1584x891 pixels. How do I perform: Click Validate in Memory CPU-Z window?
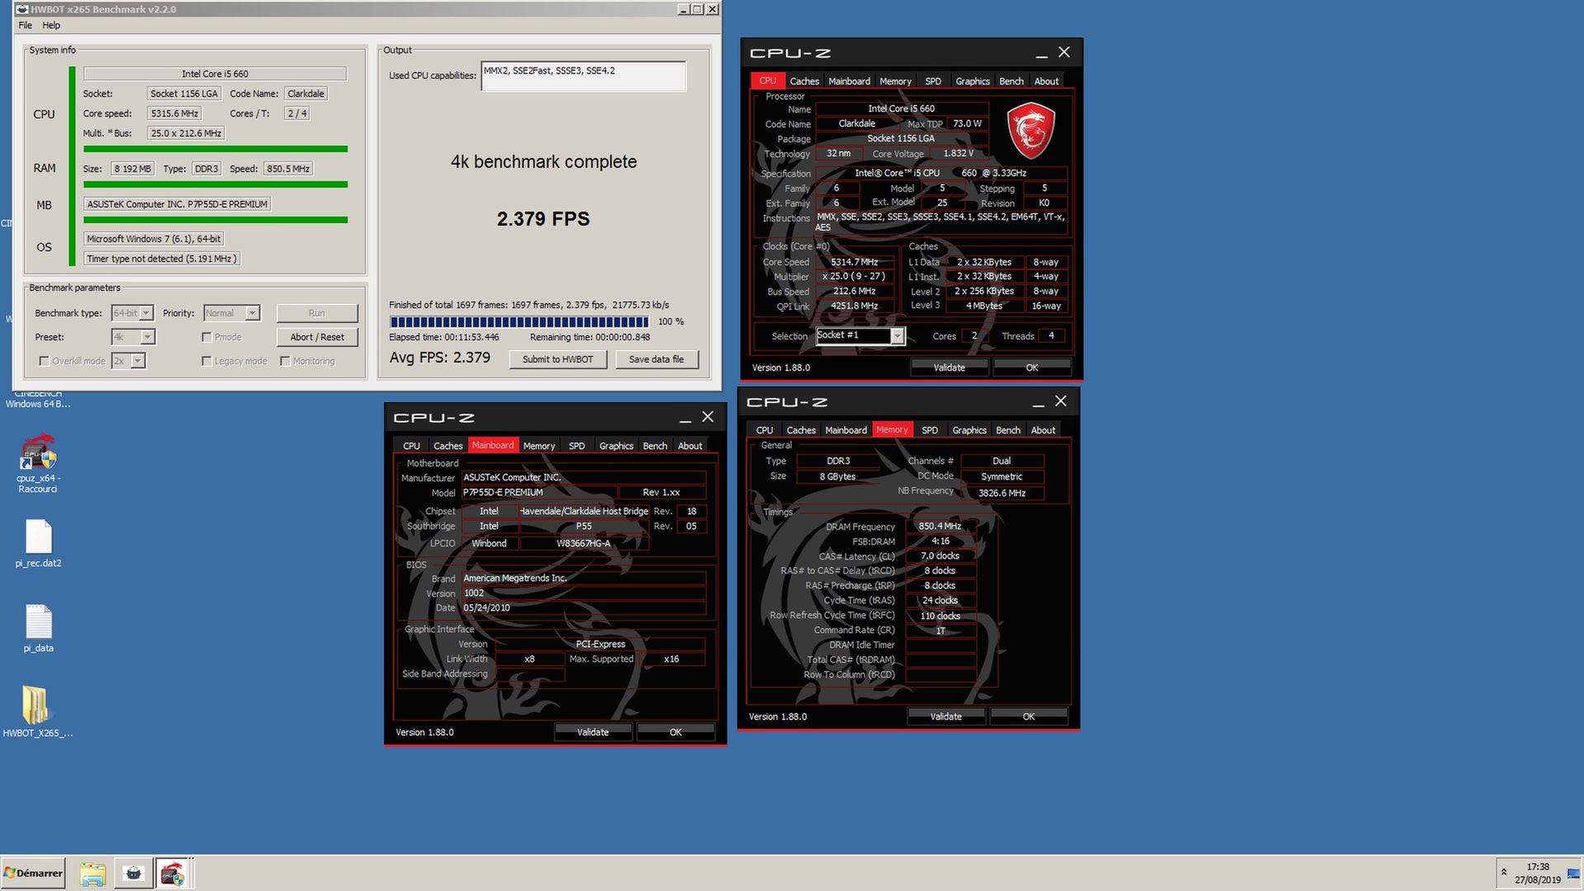click(945, 716)
